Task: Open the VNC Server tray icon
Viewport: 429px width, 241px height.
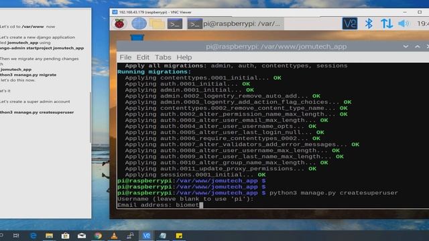Action: 350,23
